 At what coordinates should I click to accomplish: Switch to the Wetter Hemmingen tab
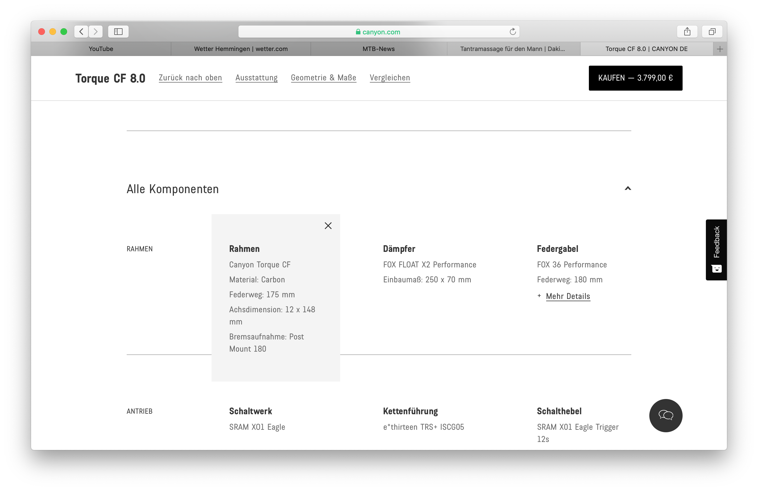click(241, 49)
